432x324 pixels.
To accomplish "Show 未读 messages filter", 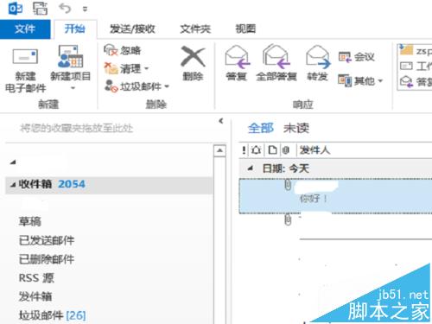I will pyautogui.click(x=296, y=128).
